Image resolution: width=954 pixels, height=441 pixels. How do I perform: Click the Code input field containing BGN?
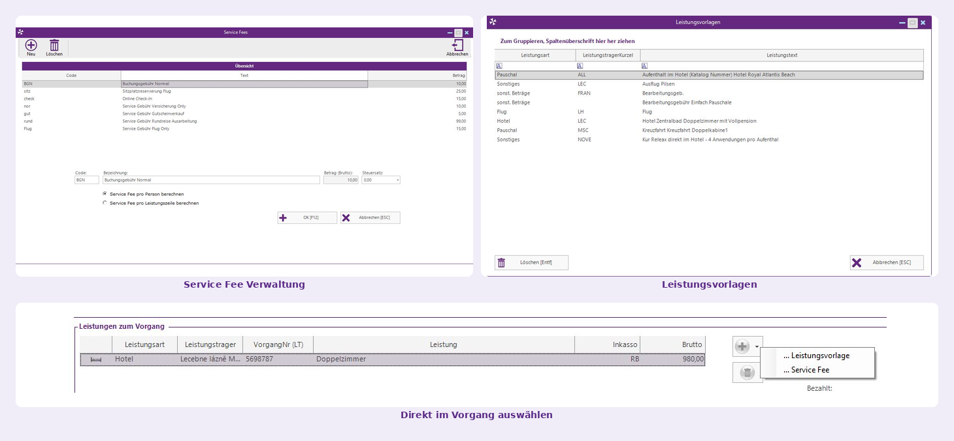point(87,180)
